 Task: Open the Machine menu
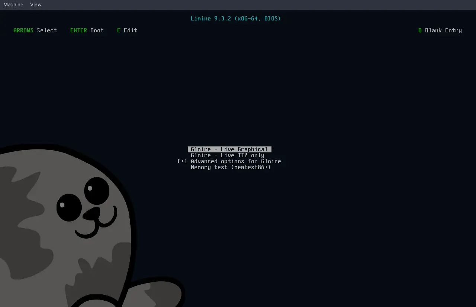tap(13, 4)
